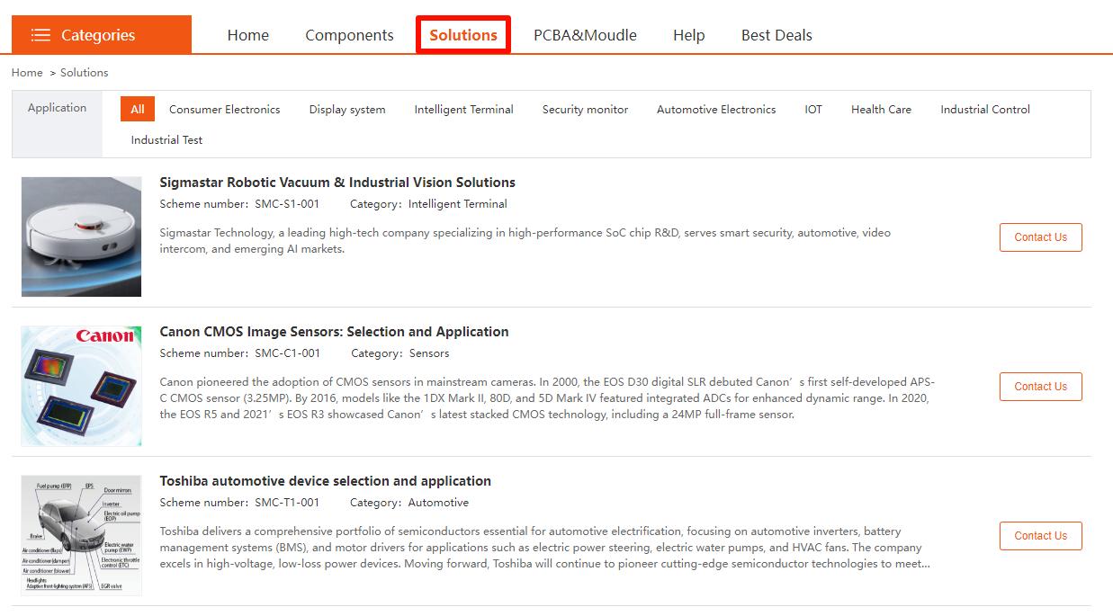Open Sigmastar Robotic Vacuum solution title

point(337,183)
